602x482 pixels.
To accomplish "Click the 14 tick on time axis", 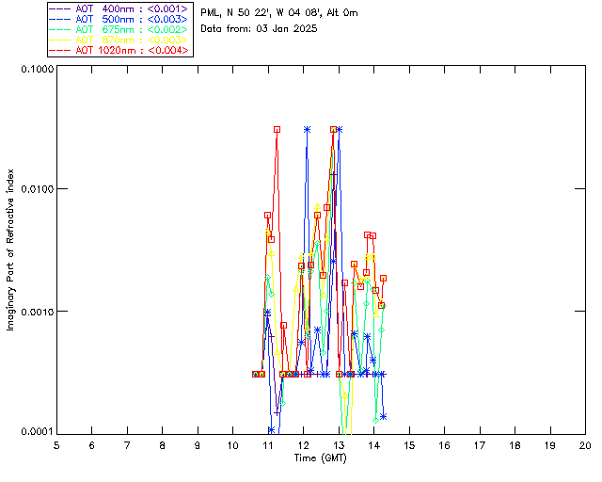I will pyautogui.click(x=373, y=444).
